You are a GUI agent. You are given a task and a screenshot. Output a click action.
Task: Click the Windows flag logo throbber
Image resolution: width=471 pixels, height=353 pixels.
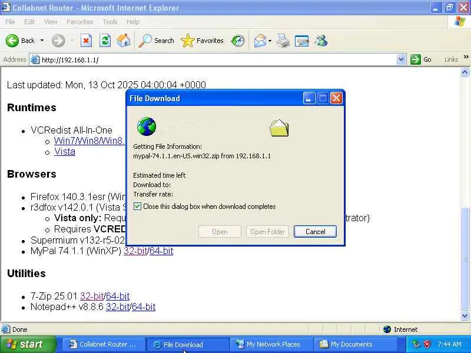click(459, 22)
